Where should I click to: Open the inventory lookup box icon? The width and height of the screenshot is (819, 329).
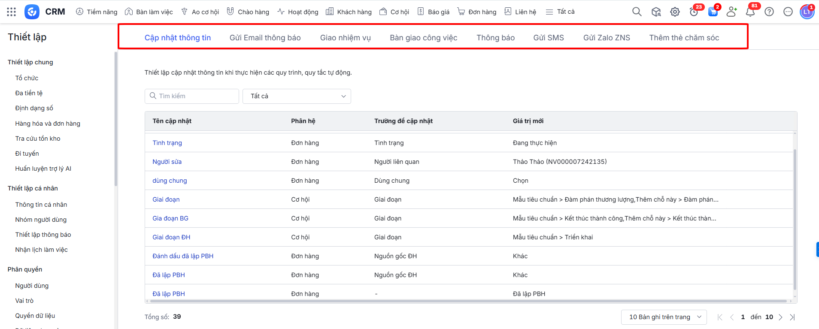coord(656,12)
